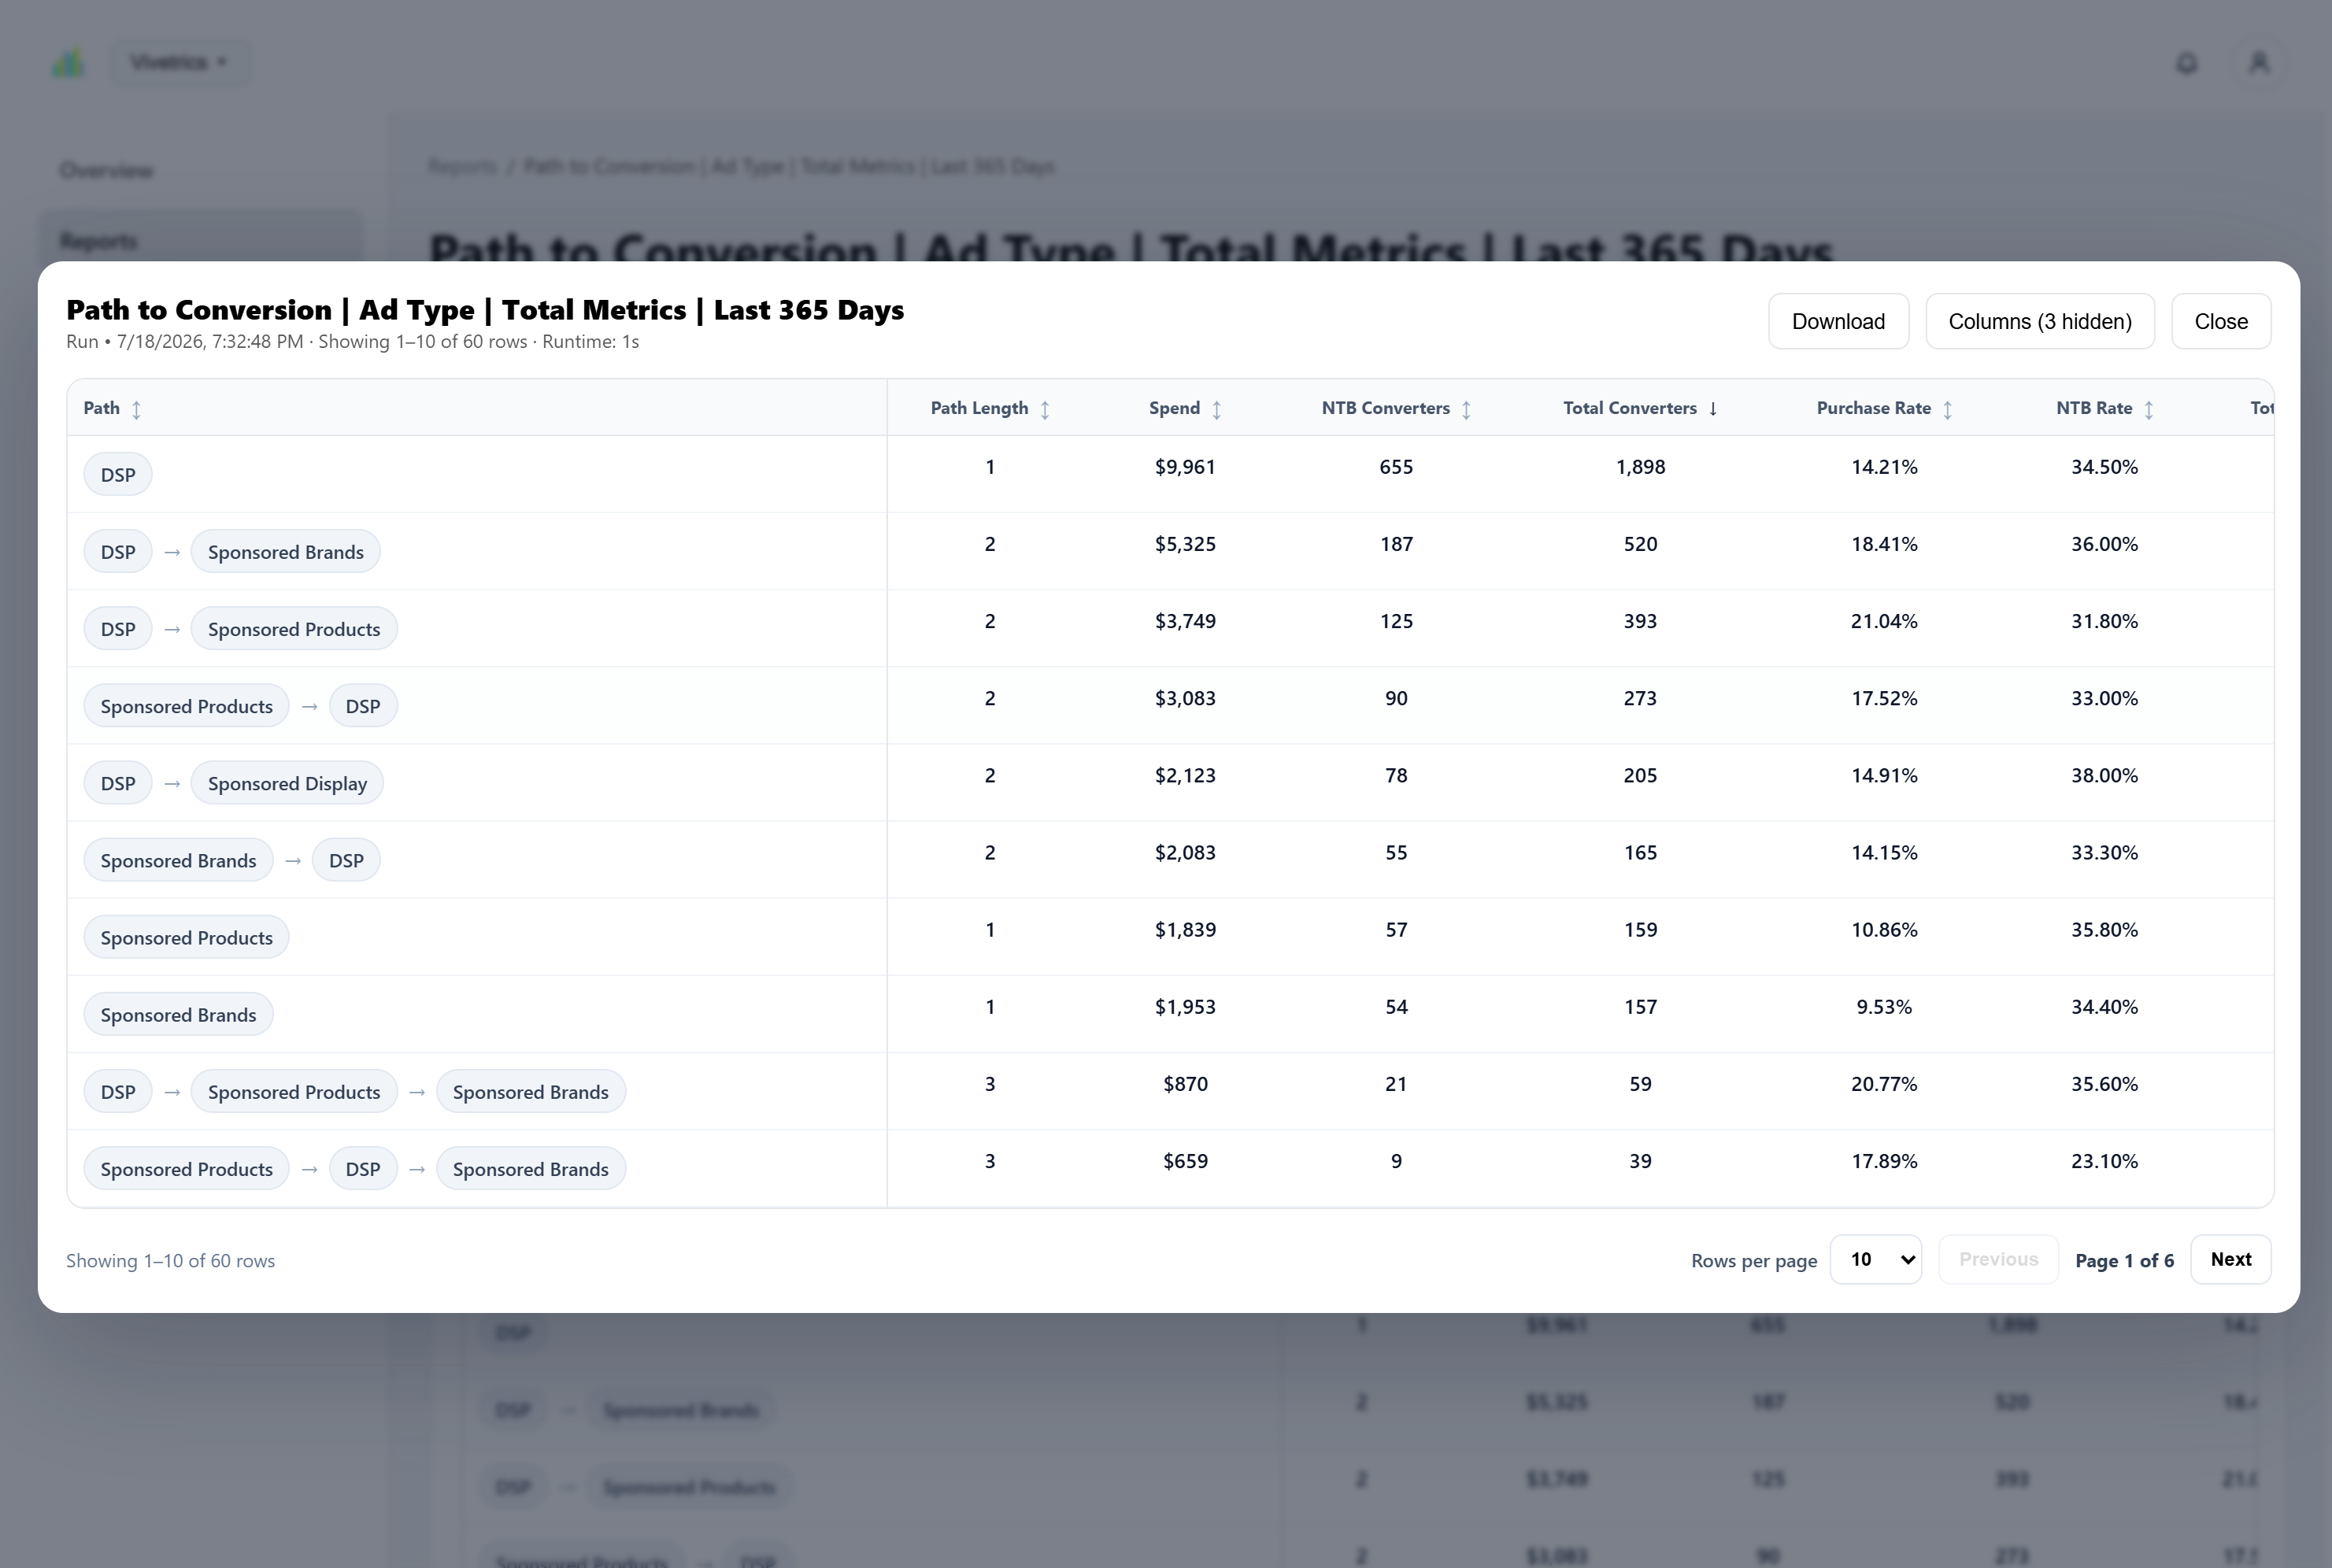Sort by Path Length icon
Viewport: 2332px width, 1568px height.
(x=1045, y=409)
